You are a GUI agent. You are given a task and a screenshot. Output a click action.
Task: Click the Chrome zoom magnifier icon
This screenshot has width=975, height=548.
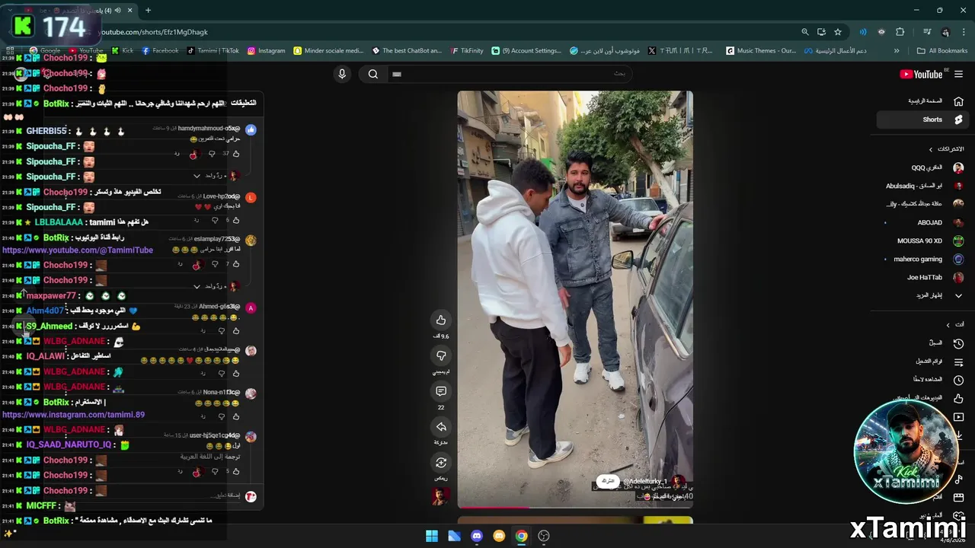[804, 32]
